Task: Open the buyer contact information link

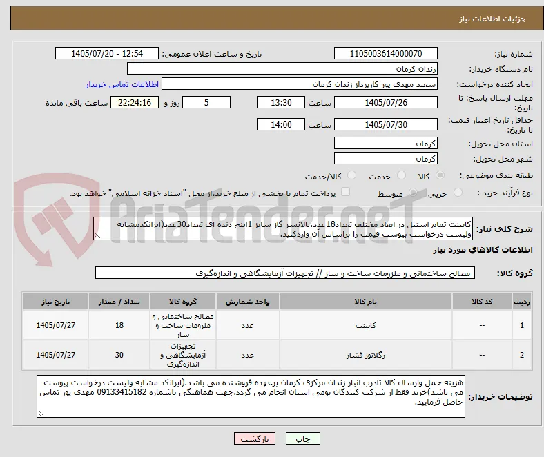Action: [122, 84]
